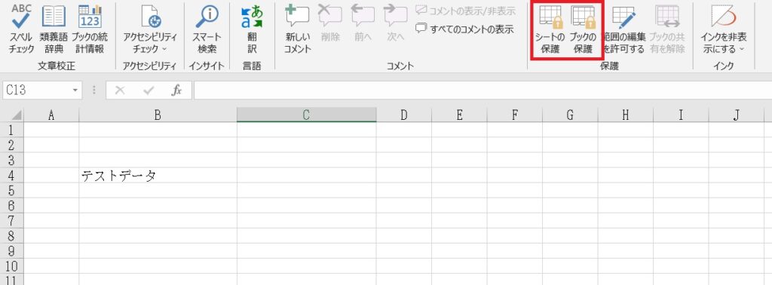
Task: Select the row 7 header
Action: coord(12,220)
